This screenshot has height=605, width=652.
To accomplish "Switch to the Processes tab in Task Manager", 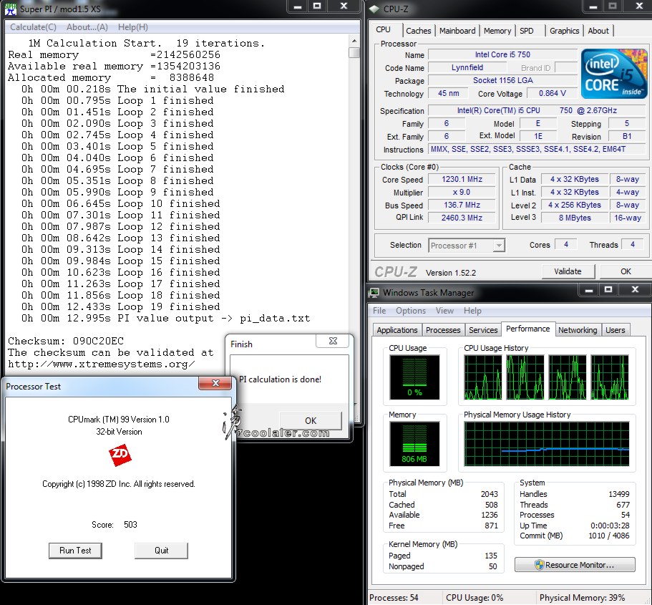I will pyautogui.click(x=443, y=330).
